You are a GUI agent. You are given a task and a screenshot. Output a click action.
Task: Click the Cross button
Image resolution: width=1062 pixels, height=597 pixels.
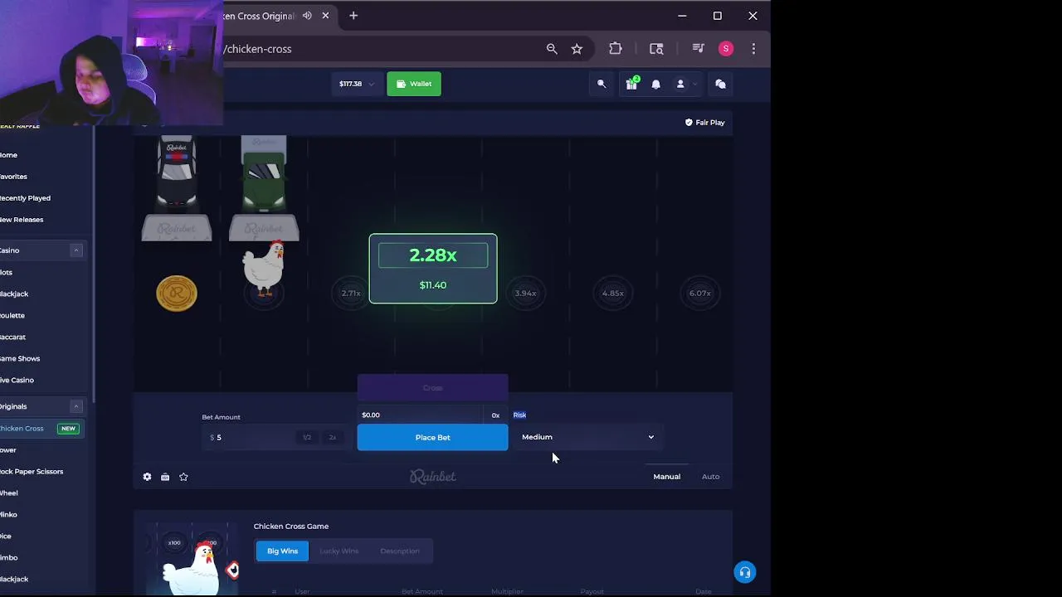click(432, 387)
